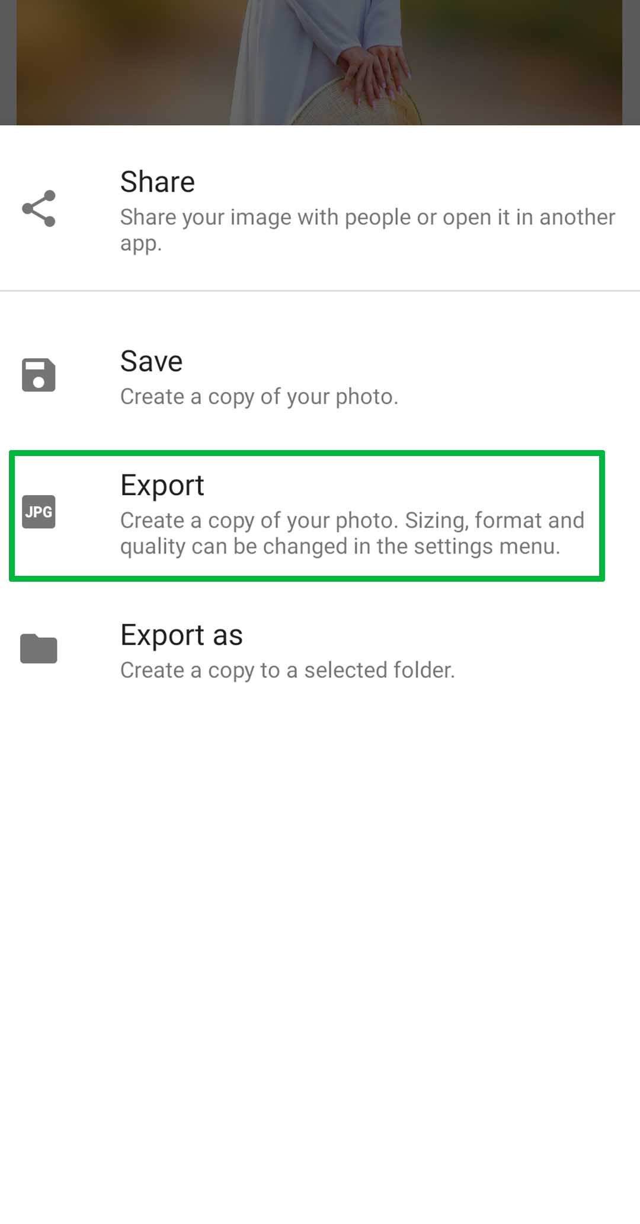Image resolution: width=640 pixels, height=1224 pixels.
Task: Dismiss the sheet via dimmed left photo edge
Action: tap(8, 62)
